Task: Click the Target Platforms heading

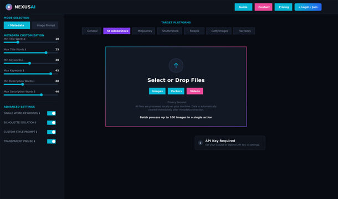Action: point(176,22)
